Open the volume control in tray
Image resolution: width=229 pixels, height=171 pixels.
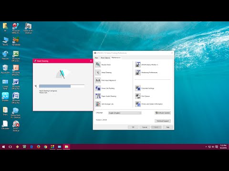(213, 147)
